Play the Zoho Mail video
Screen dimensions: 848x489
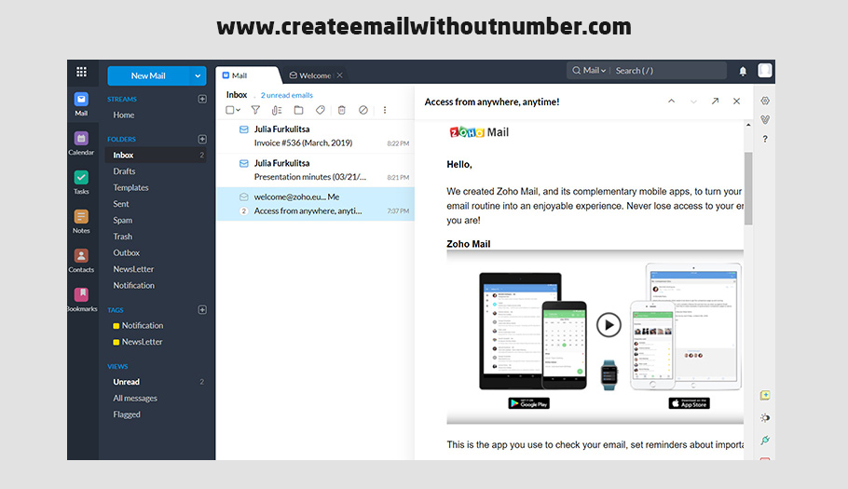click(x=609, y=325)
